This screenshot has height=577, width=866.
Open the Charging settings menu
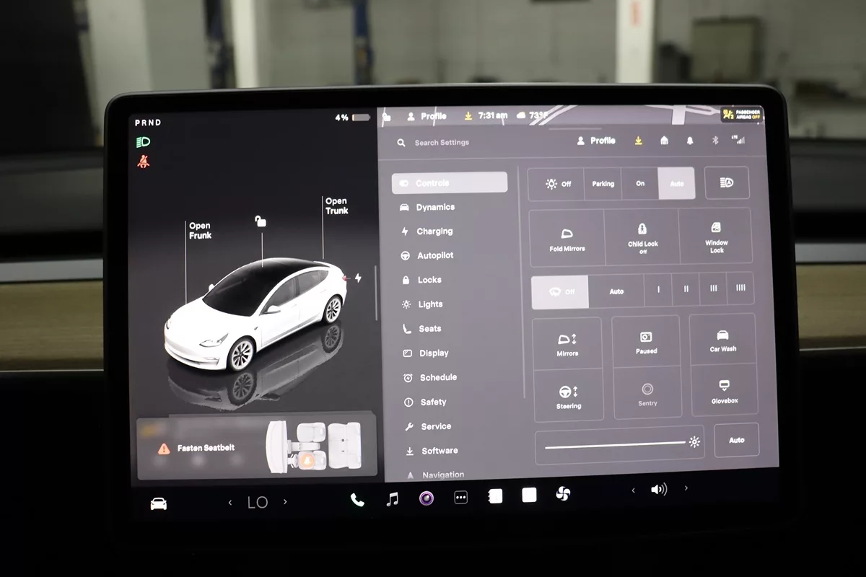434,232
